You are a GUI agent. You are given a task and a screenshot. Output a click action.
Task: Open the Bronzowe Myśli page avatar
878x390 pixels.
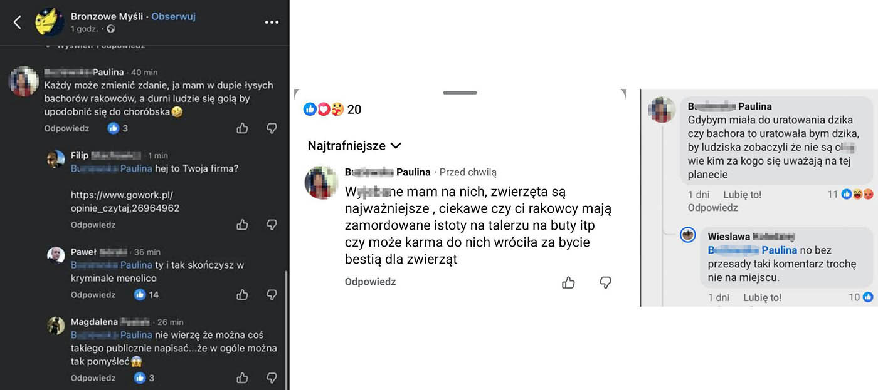point(50,23)
